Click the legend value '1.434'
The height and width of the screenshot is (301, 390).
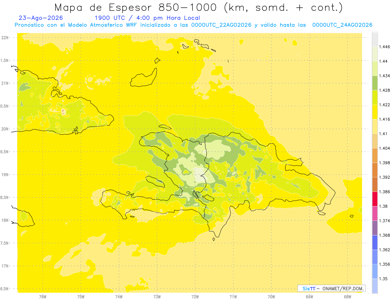(384, 76)
